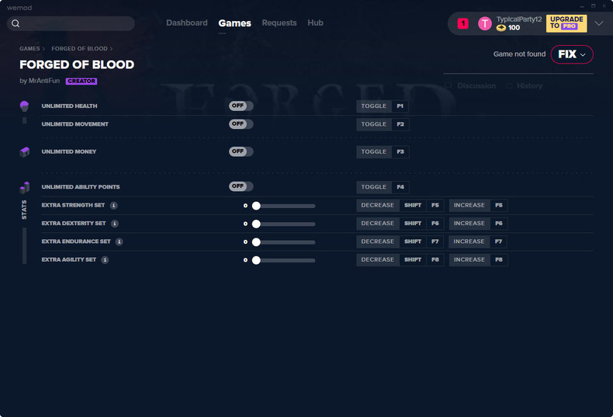Click the 'UNLIMITED MOVEMENT' cheat label
Viewport: 613px width, 417px height.
75,124
